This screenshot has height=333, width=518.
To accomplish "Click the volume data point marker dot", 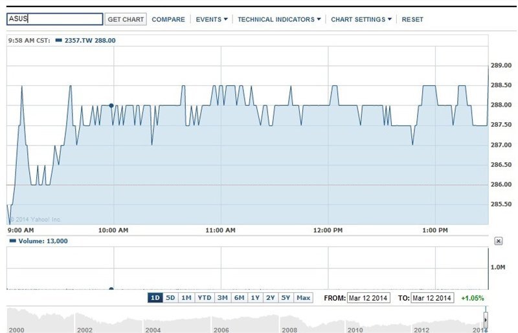I will (111, 289).
